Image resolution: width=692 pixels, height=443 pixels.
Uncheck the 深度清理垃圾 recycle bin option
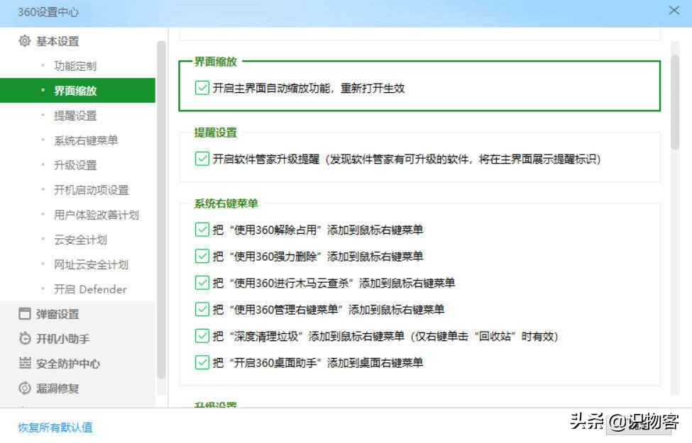(202, 336)
